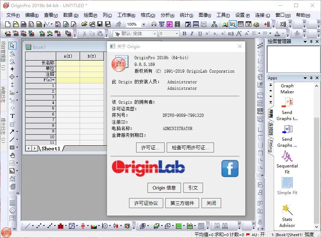Viewport: 321px width, 238px height.
Task: Click the 第三方组件 button
Action: (182, 203)
